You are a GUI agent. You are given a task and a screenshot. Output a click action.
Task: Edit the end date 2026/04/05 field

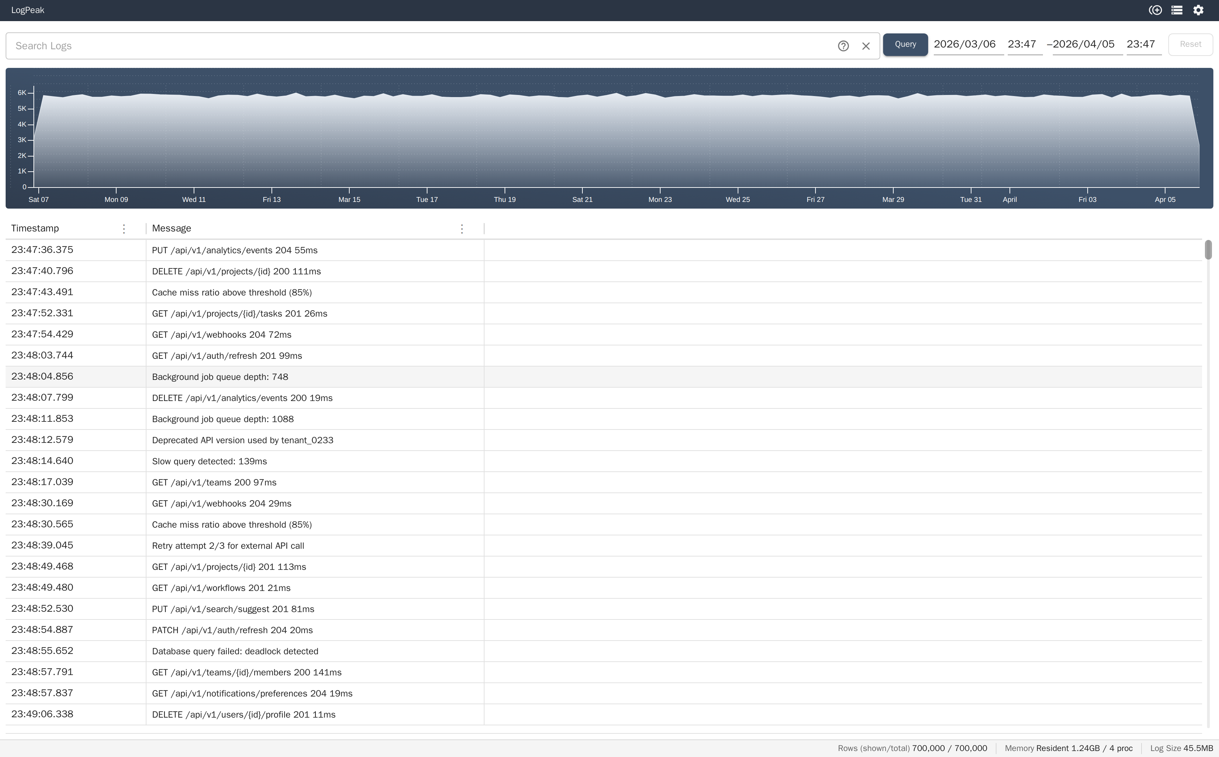pos(1087,45)
